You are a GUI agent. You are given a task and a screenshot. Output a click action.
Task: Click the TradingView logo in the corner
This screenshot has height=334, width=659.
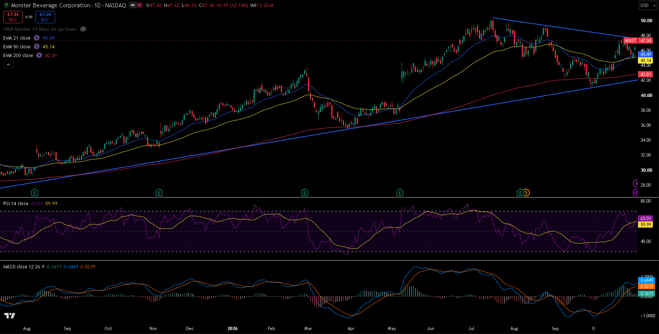(10, 315)
